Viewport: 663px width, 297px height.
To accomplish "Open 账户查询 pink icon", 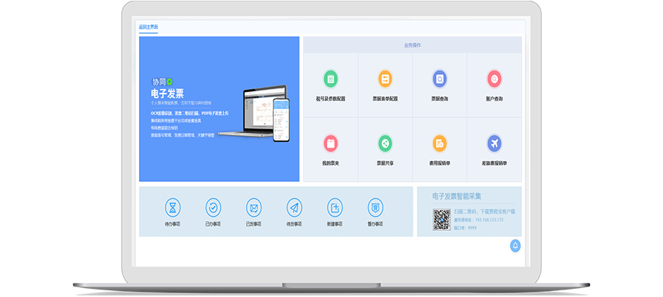I will pyautogui.click(x=494, y=79).
